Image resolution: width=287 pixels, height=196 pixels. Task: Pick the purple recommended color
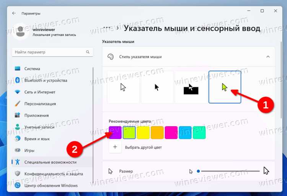pos(115,132)
